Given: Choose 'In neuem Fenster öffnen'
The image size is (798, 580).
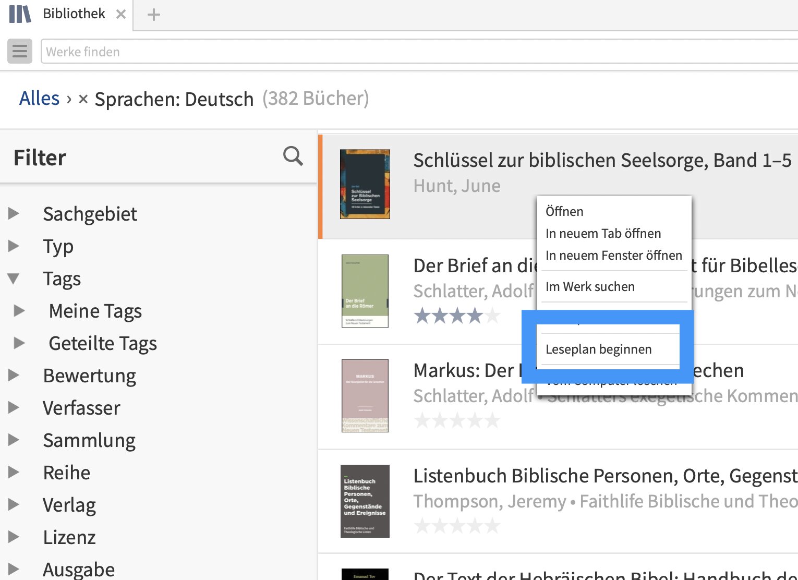Looking at the screenshot, I should coord(614,255).
